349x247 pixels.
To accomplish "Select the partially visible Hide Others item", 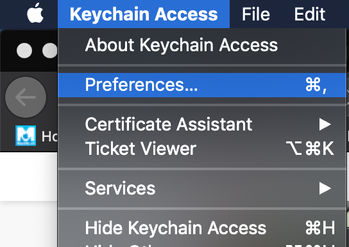I will 202,245.
